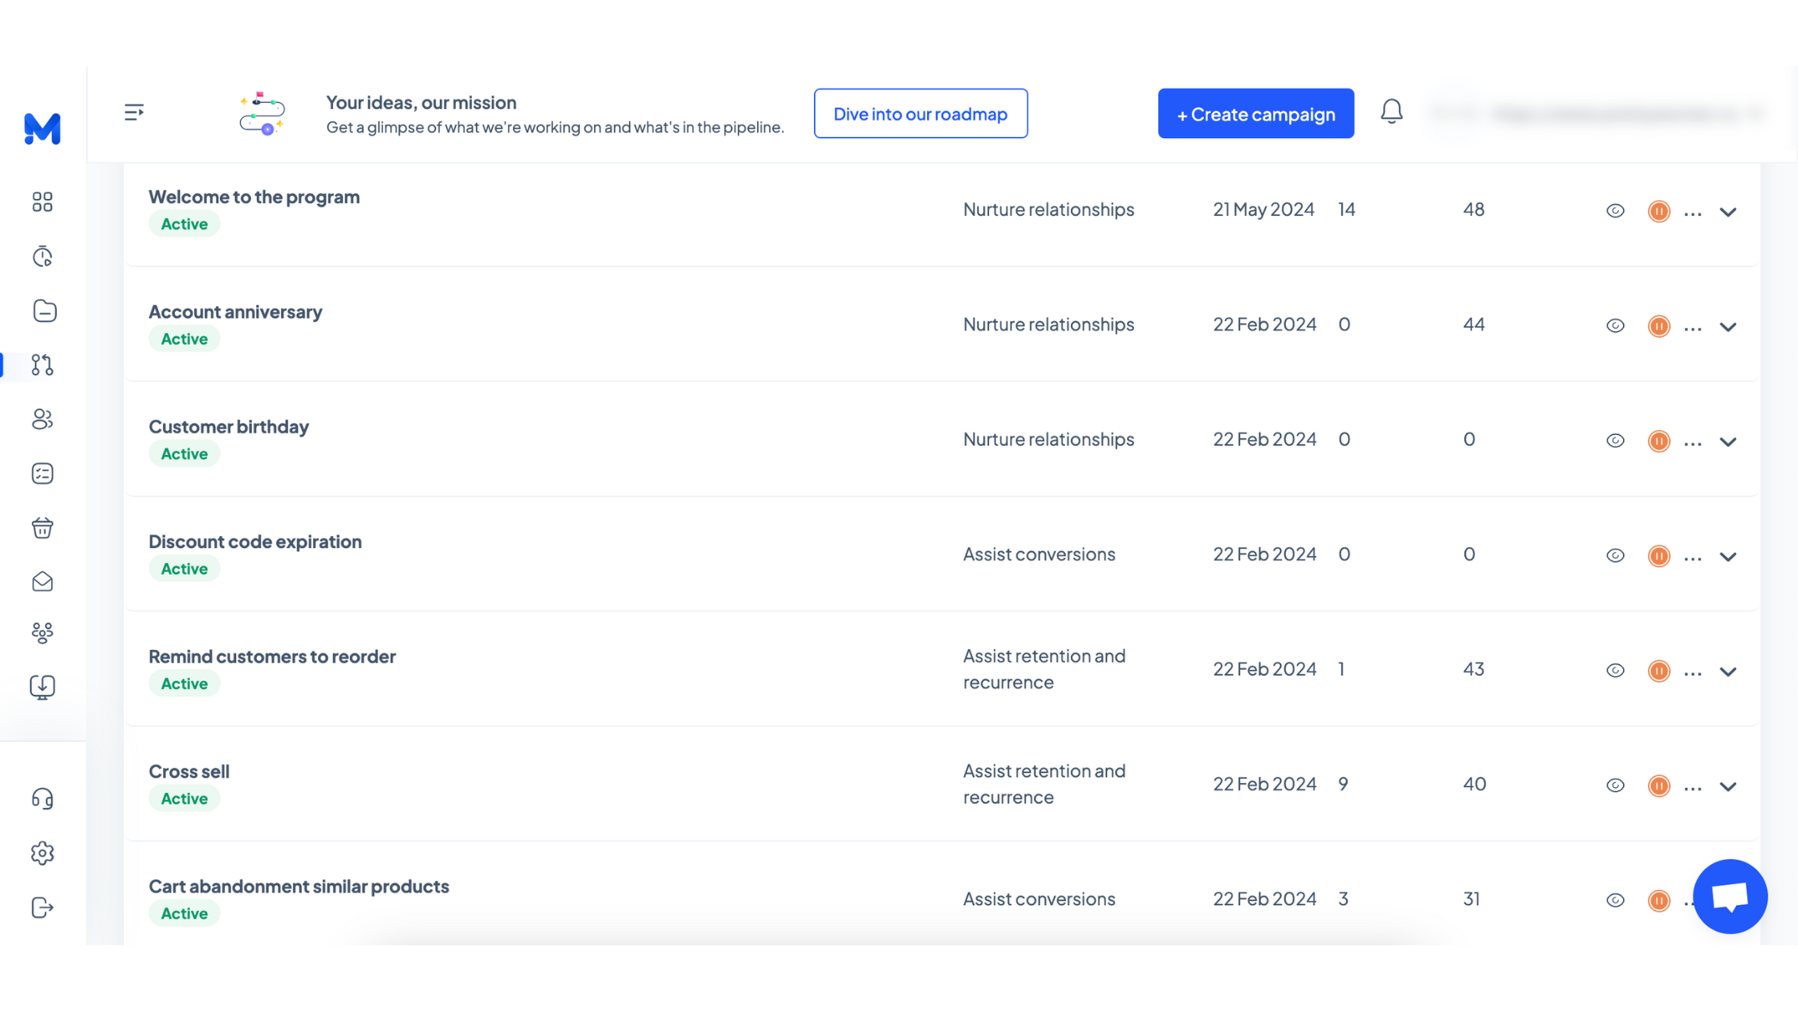1798x1011 pixels.
Task: Click the logout icon in sidebar
Action: point(43,907)
